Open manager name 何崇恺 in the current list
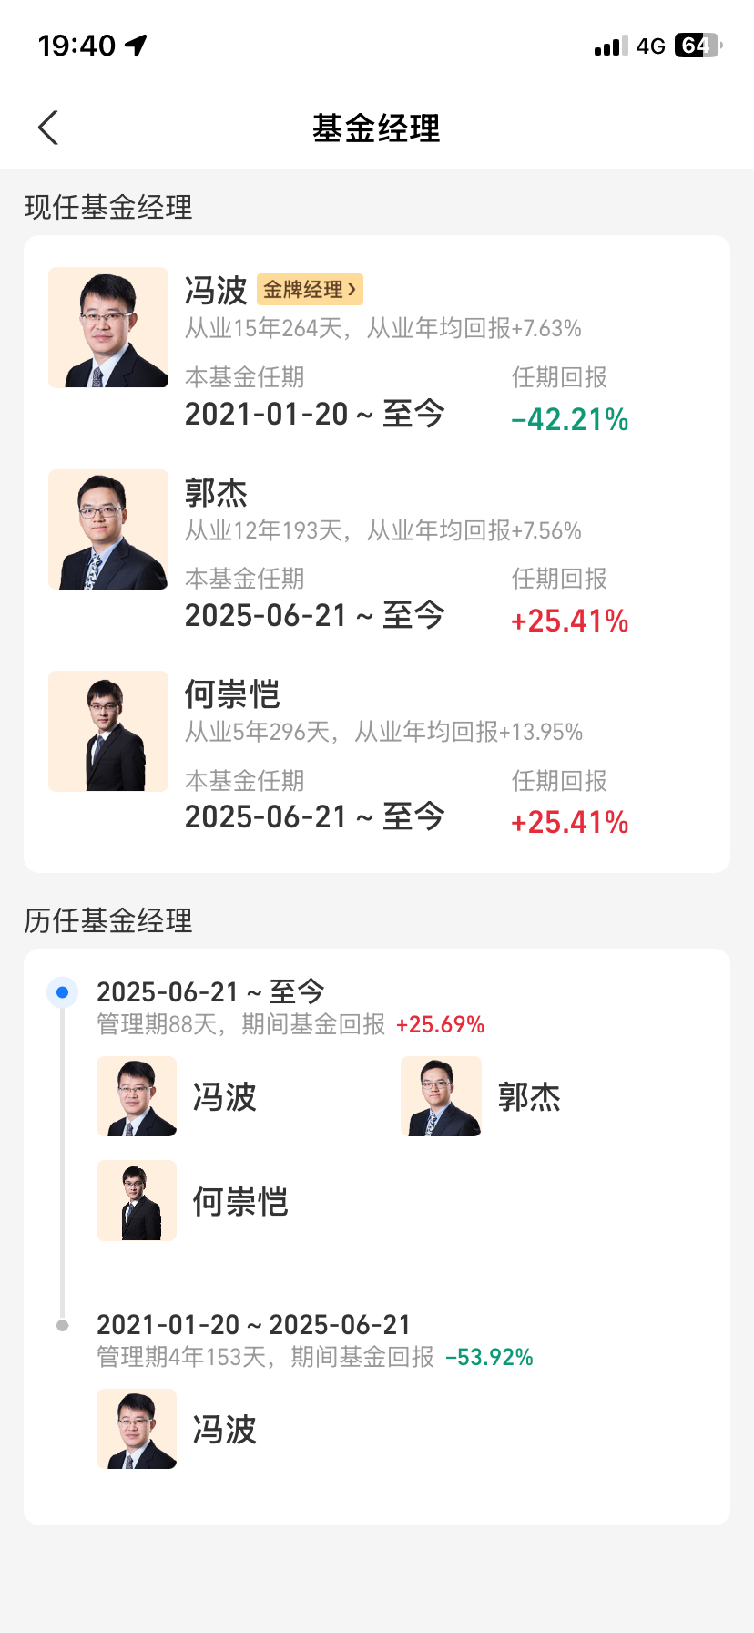The width and height of the screenshot is (754, 1633). click(x=232, y=694)
